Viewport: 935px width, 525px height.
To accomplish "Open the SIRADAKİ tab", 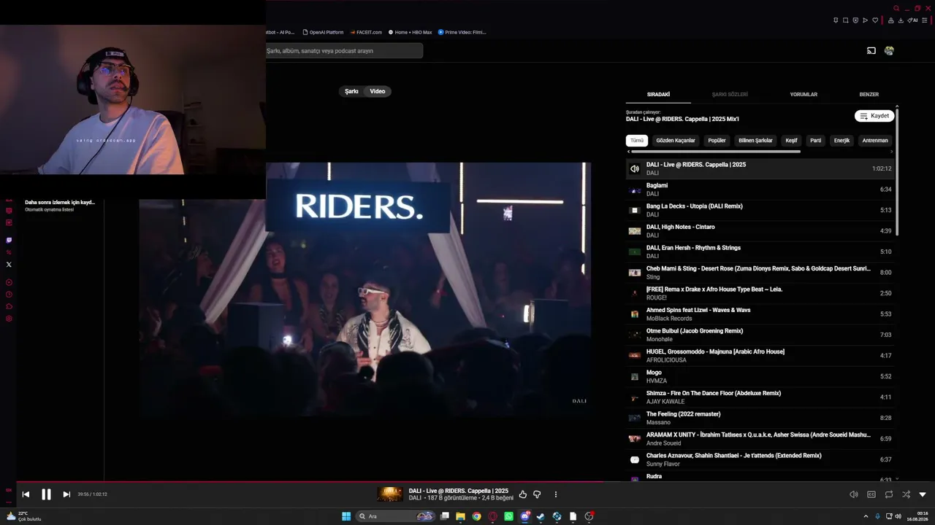I will coord(658,94).
